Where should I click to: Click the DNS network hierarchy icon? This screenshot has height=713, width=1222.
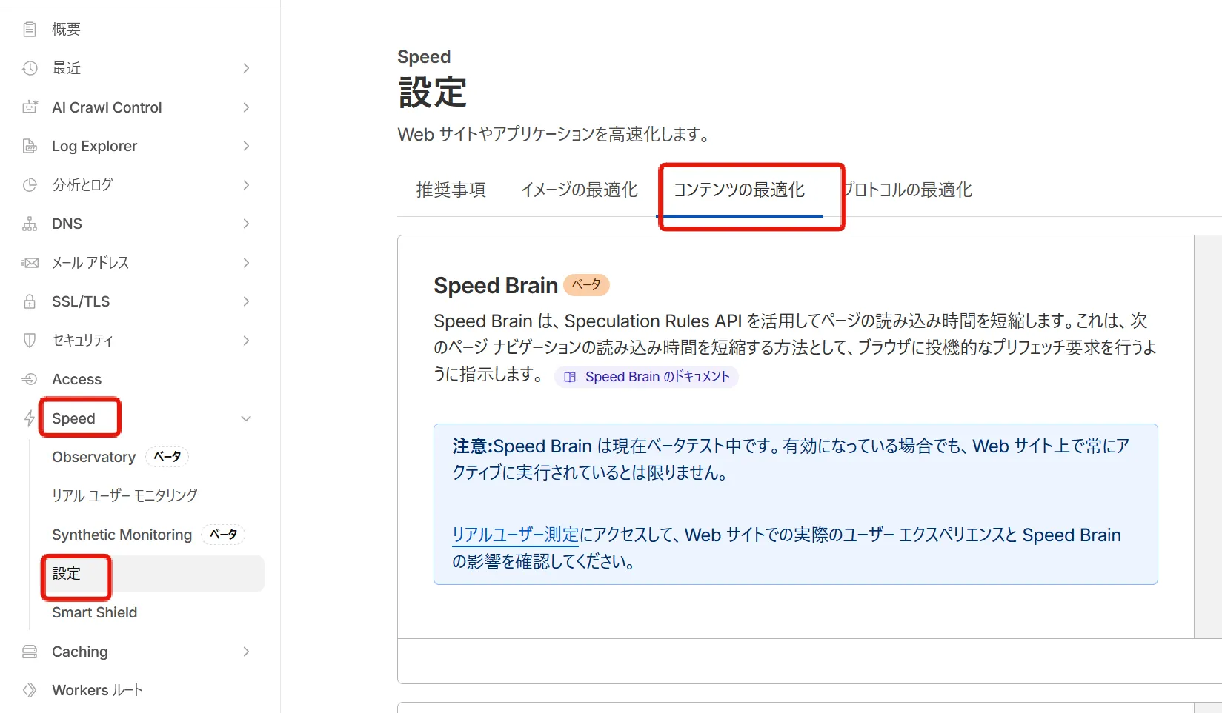(30, 224)
